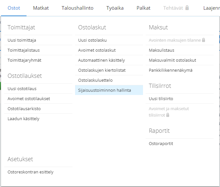Click the Raportit section heading
Screen dimensions: 220x187
coord(159,131)
